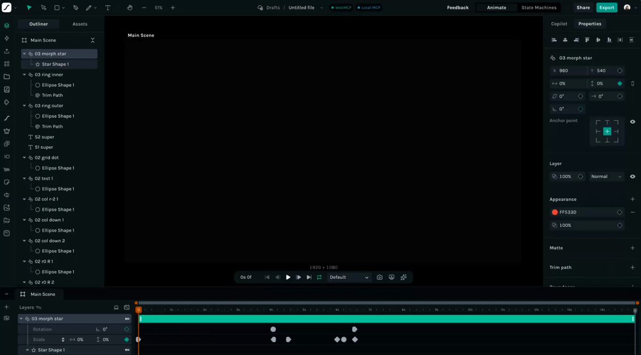The width and height of the screenshot is (641, 355).
Task: Toggle layer visibility eye in Layer section
Action: click(x=632, y=176)
